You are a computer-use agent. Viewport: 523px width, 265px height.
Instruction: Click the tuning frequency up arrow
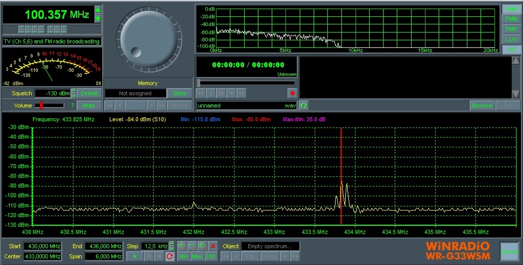coord(98,10)
